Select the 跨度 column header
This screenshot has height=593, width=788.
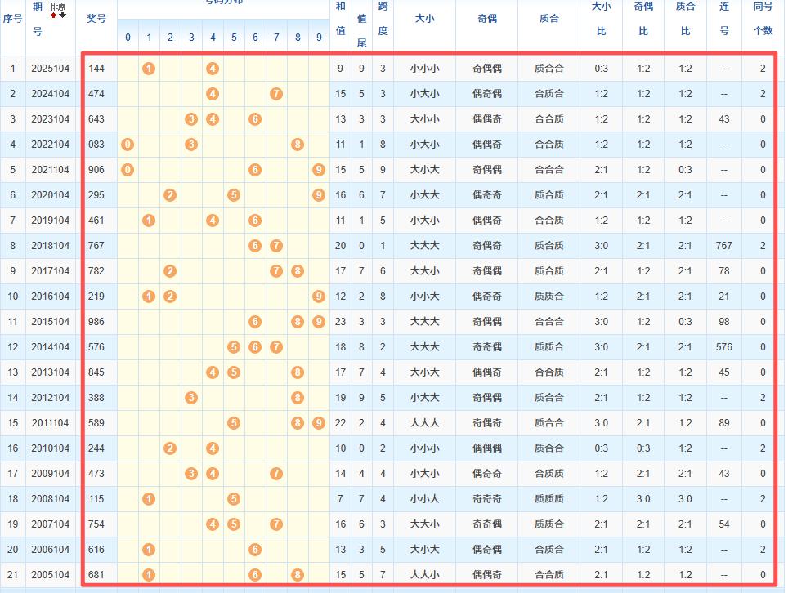383,18
